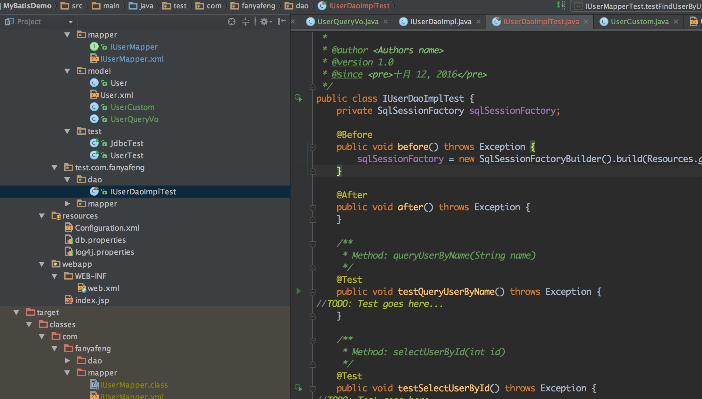Select IUserMapper interface in tree
Image resolution: width=702 pixels, height=399 pixels.
point(134,47)
